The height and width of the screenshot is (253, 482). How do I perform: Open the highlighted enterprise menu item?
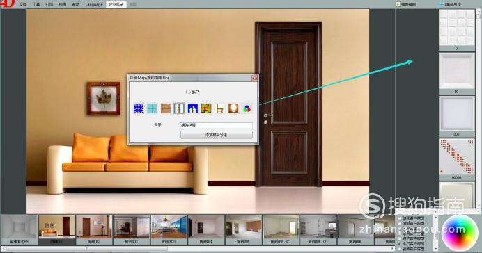[116, 4]
